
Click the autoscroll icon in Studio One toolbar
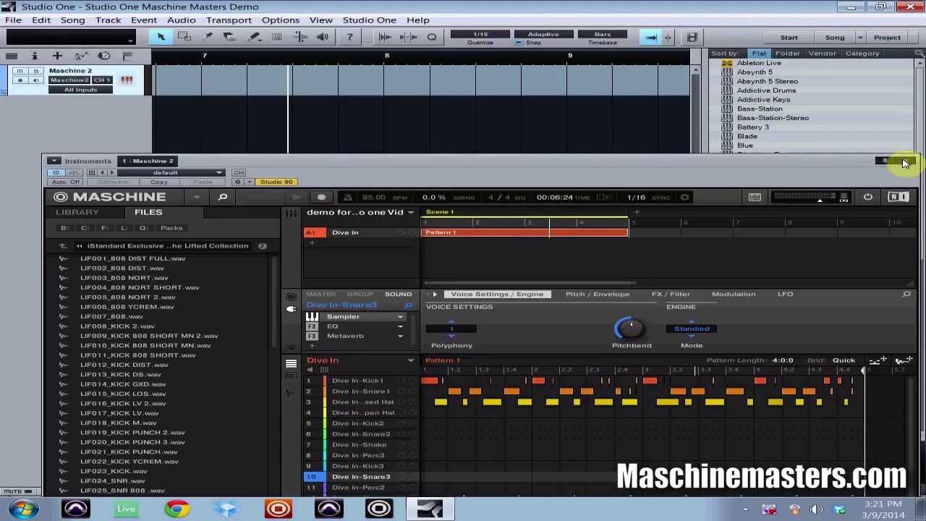click(x=651, y=37)
